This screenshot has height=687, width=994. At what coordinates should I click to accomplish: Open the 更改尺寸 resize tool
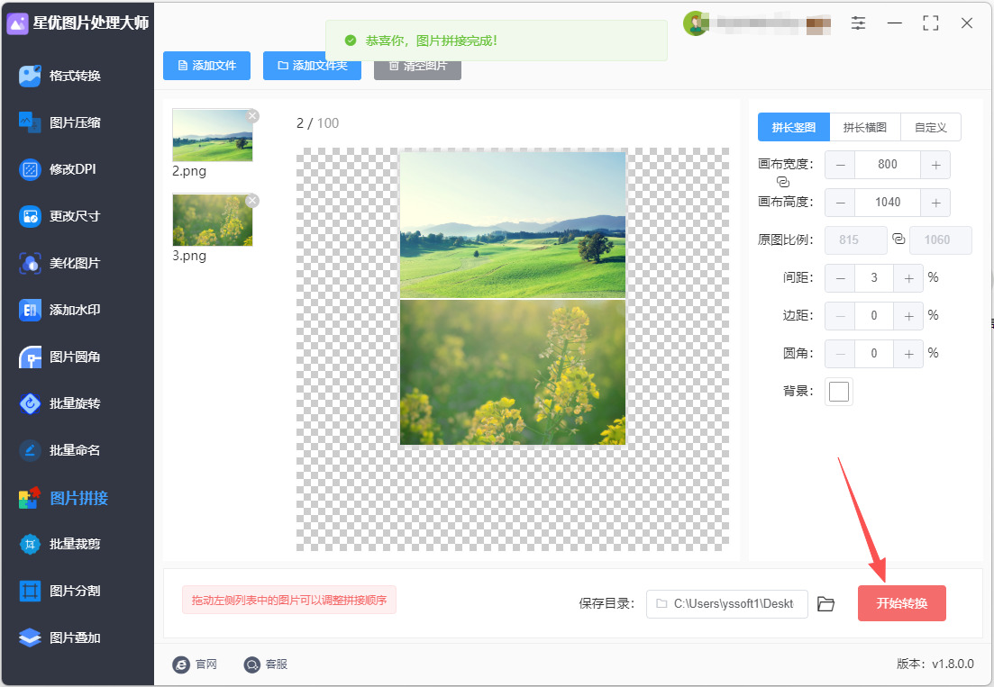tap(60, 216)
